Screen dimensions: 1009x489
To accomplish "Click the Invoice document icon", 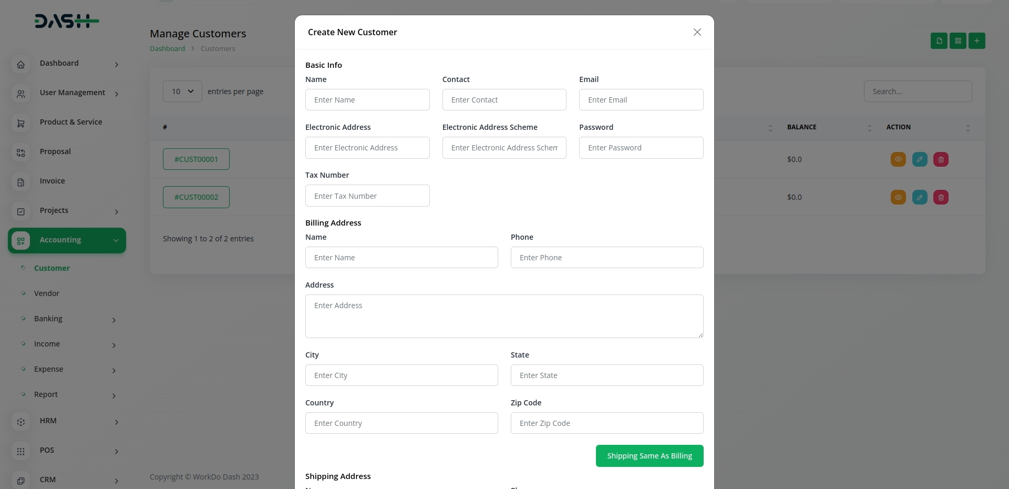I will 20,182.
